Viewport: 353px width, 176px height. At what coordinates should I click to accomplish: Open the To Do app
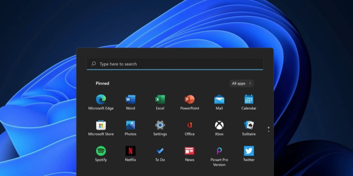tap(160, 151)
